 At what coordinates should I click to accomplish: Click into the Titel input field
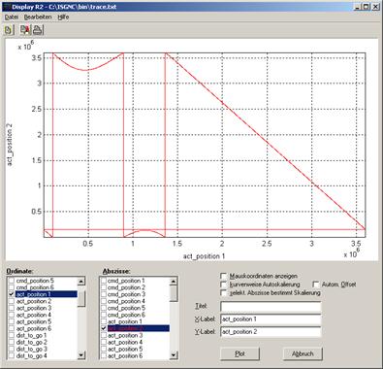coord(271,306)
